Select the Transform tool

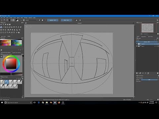(x=1, y=30)
